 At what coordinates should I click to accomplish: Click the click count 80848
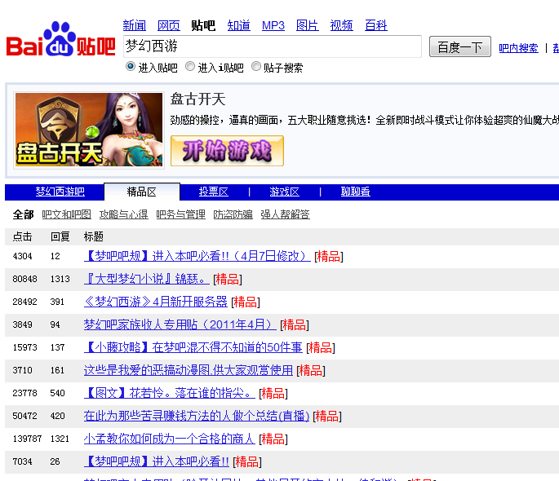point(24,279)
